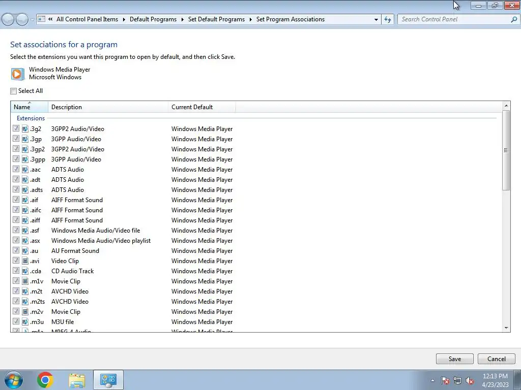The height and width of the screenshot is (390, 521).
Task: Toggle the .3g2 extension checkbox
Action: [x=16, y=128]
